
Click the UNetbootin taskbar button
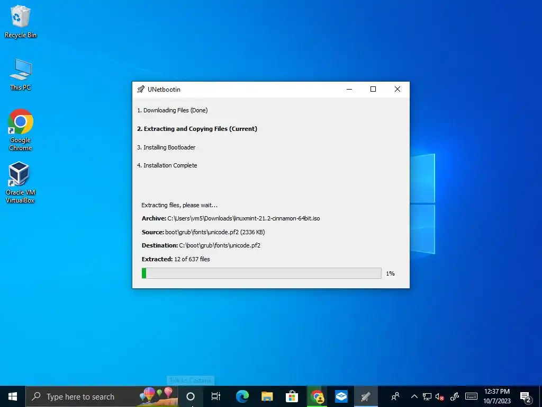click(x=366, y=396)
